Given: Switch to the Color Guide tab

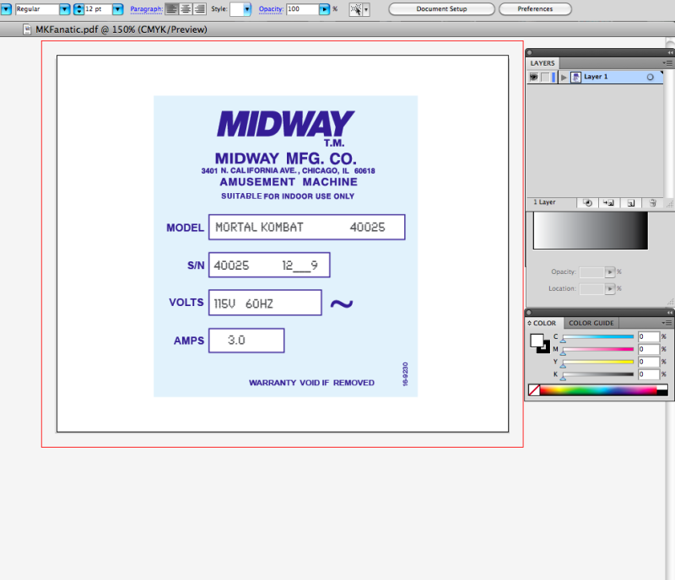Looking at the screenshot, I should tap(591, 323).
